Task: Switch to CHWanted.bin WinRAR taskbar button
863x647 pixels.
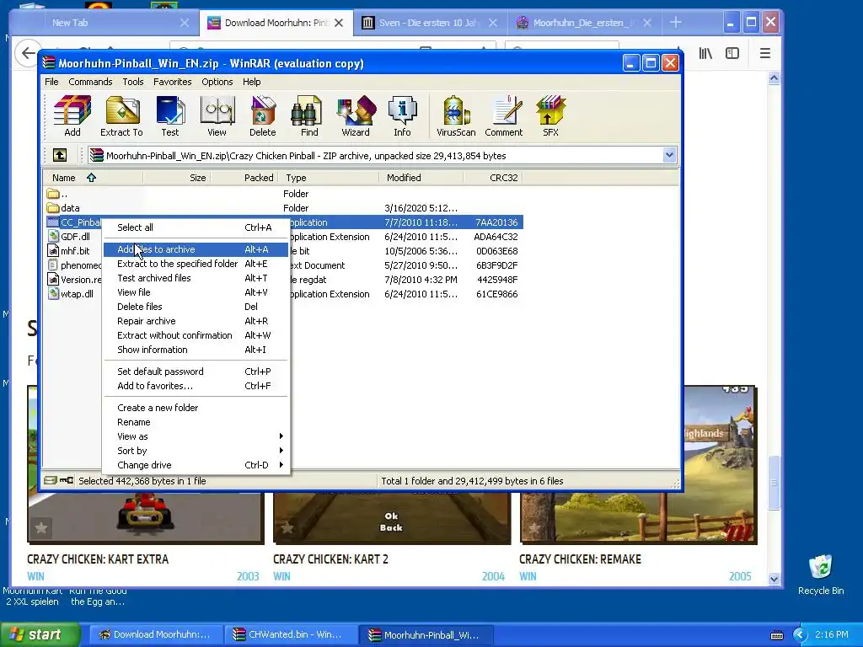Action: pyautogui.click(x=290, y=634)
